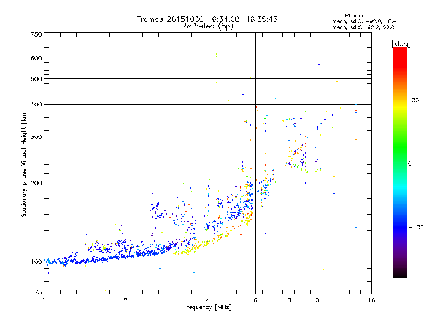Click the x-axis tick label '4'
This screenshot has height=327, width=437.
(x=208, y=300)
